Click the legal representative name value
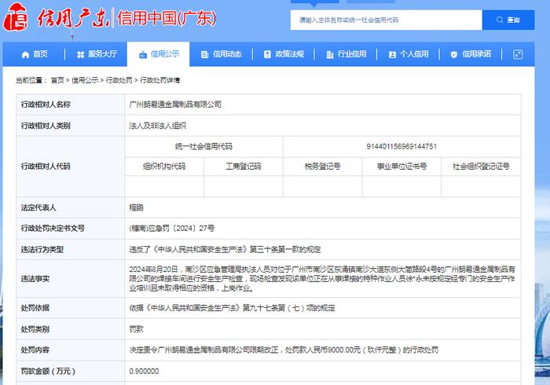 point(137,207)
